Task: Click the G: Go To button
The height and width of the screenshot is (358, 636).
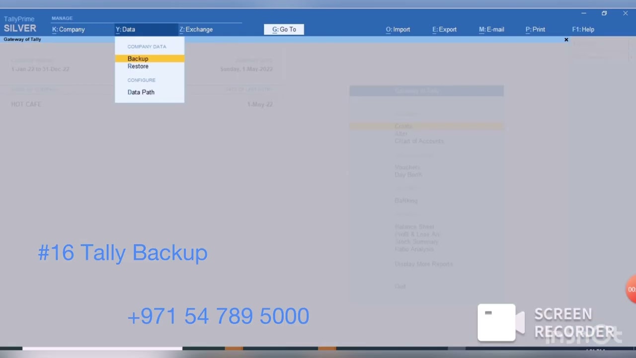Action: click(284, 29)
